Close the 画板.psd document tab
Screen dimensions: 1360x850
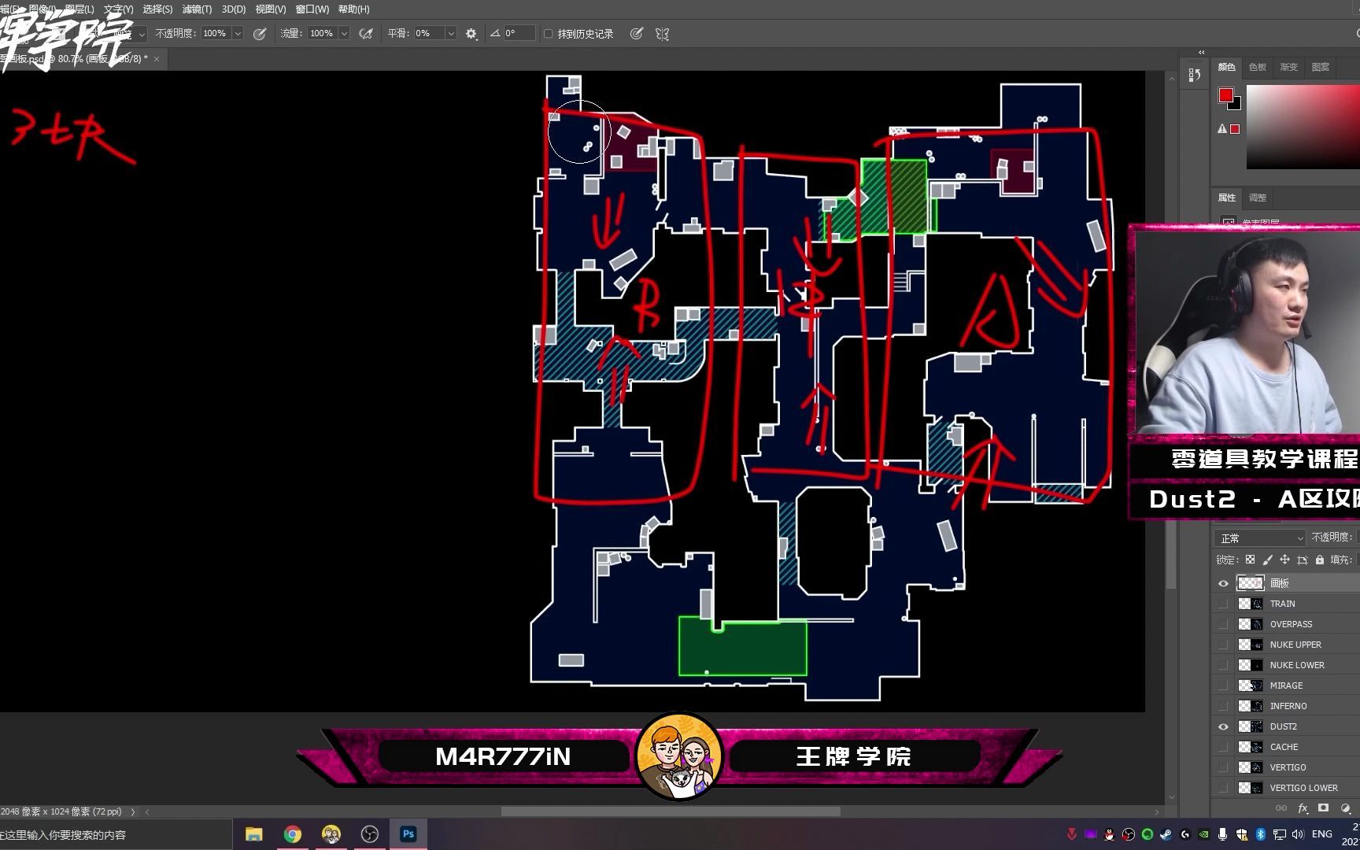pyautogui.click(x=157, y=59)
